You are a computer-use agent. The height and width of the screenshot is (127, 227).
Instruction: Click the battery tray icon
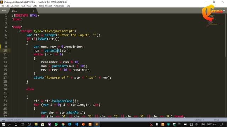186,124
